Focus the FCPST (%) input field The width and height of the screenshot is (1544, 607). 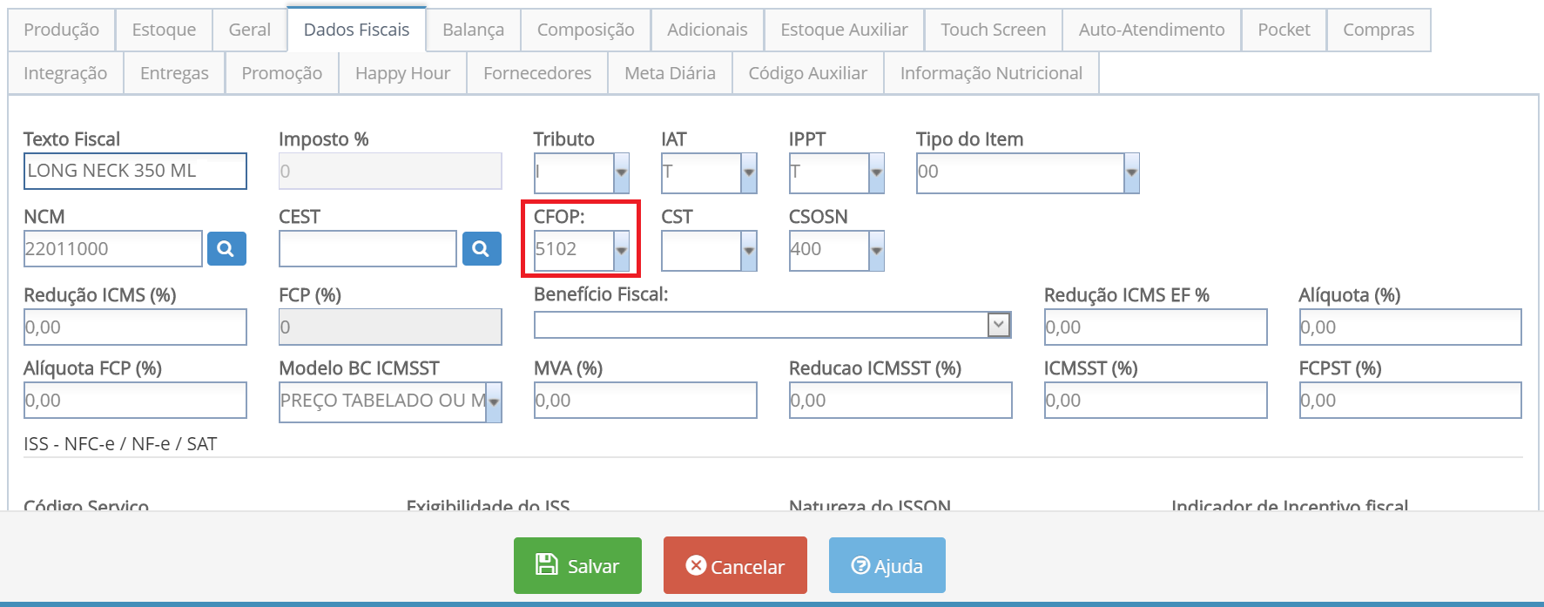(1410, 401)
